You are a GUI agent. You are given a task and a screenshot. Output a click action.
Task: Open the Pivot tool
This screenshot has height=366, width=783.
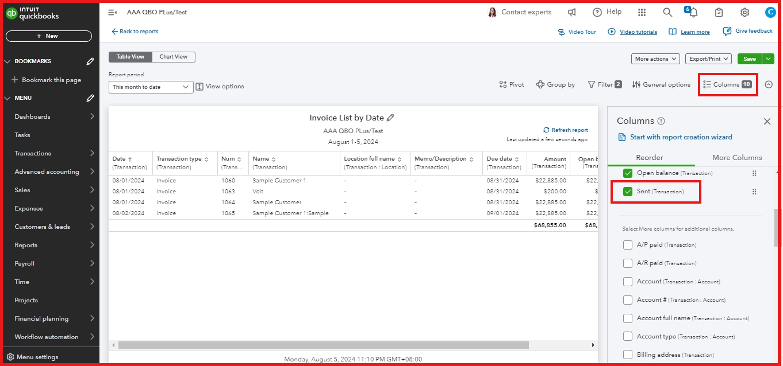tap(511, 84)
